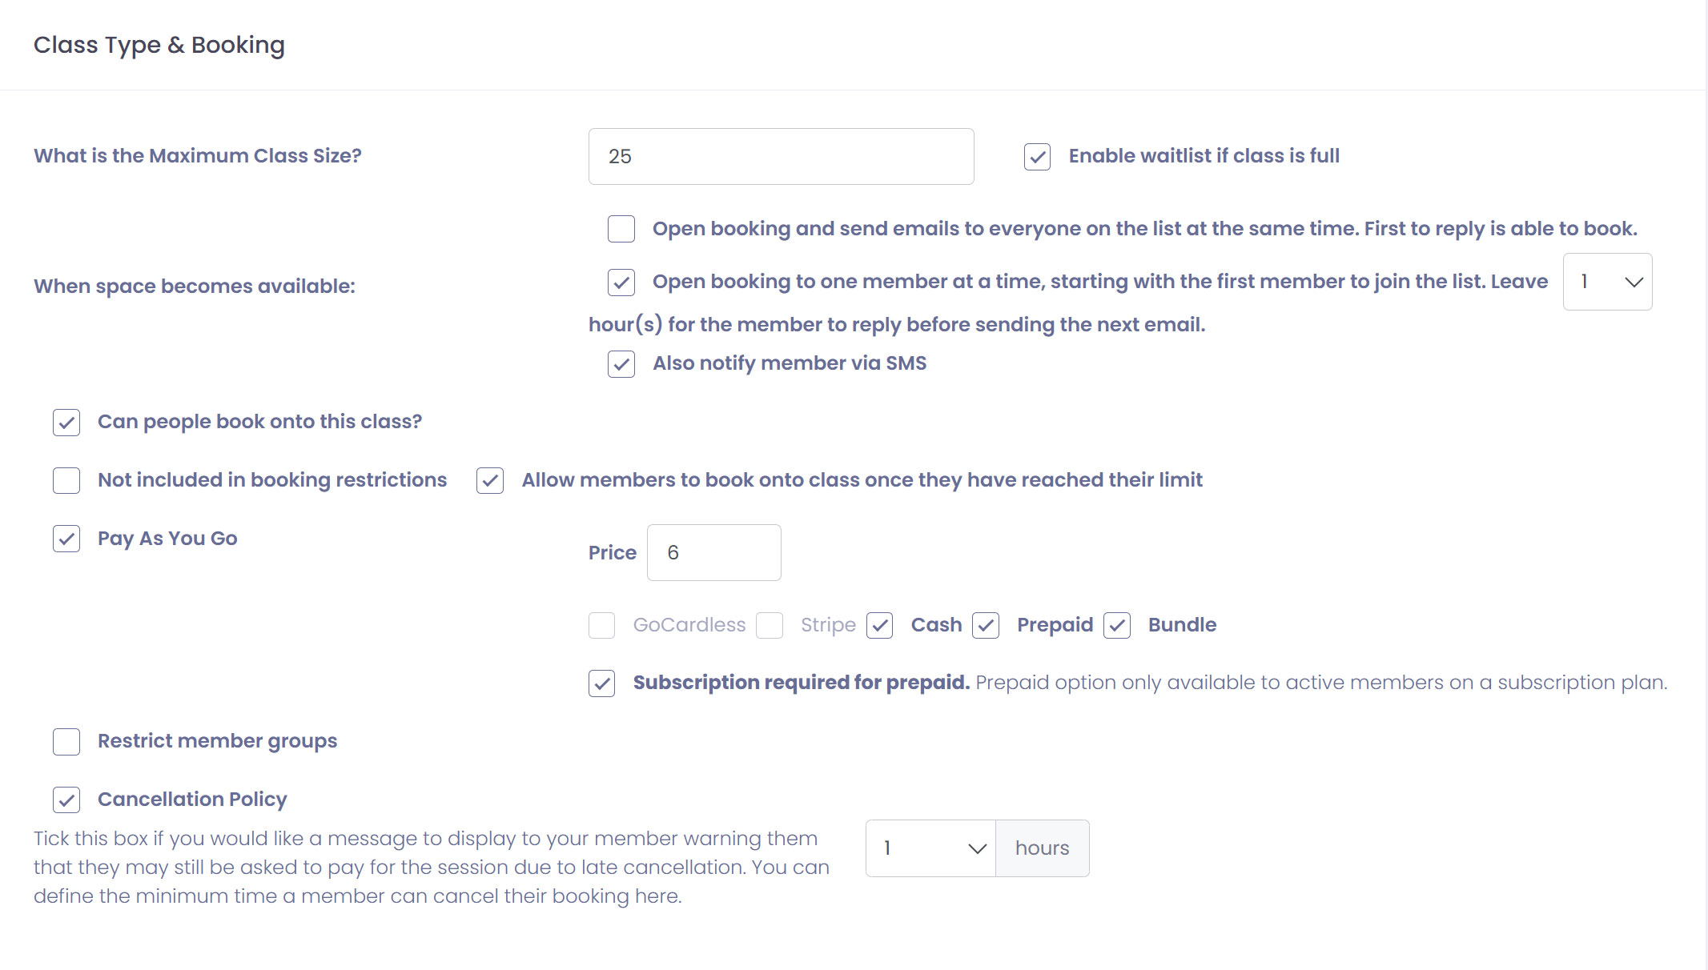Viewport: 1708px width, 970px height.
Task: Click the Maximum Class Size input field
Action: (x=781, y=157)
